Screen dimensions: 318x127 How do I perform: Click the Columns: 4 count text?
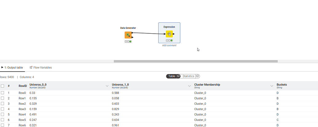27,77
